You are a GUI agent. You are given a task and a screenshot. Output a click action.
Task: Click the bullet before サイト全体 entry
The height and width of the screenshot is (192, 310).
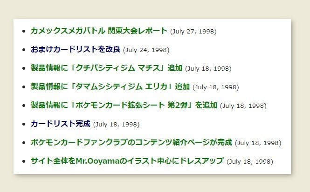[24, 161]
